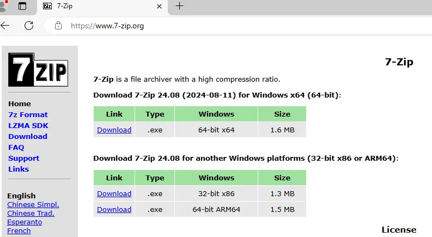Click the browser back arrow
The height and width of the screenshot is (237, 432).
pos(5,26)
